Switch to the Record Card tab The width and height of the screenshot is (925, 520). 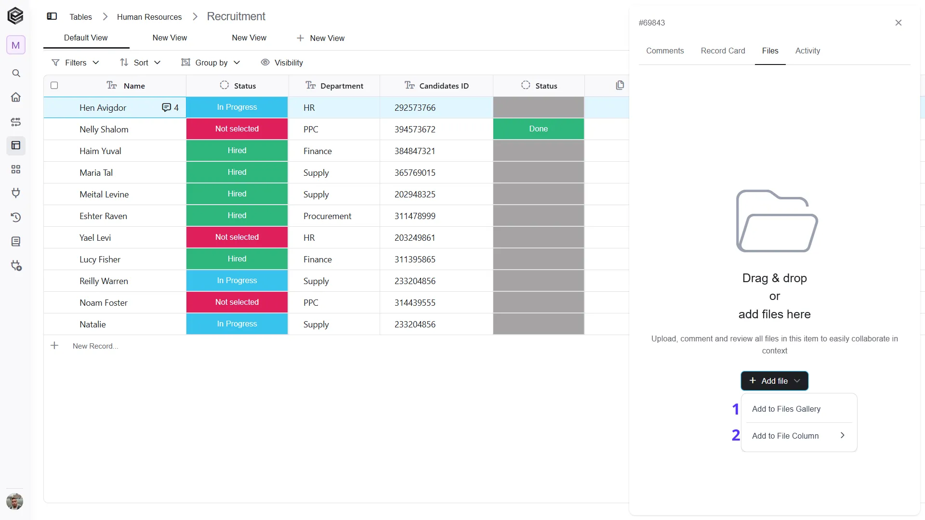(x=723, y=51)
